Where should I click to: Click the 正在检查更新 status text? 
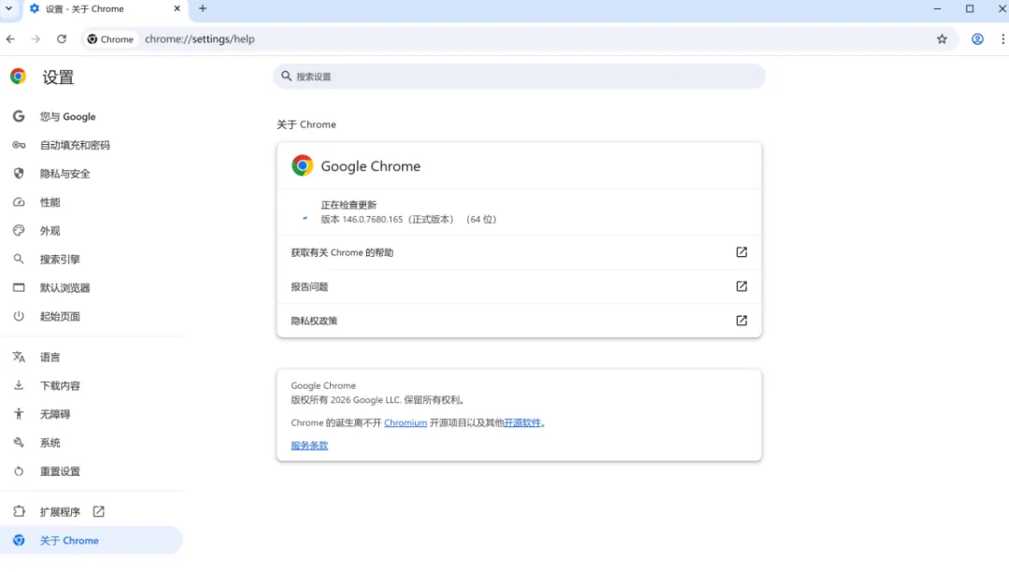[x=348, y=206]
